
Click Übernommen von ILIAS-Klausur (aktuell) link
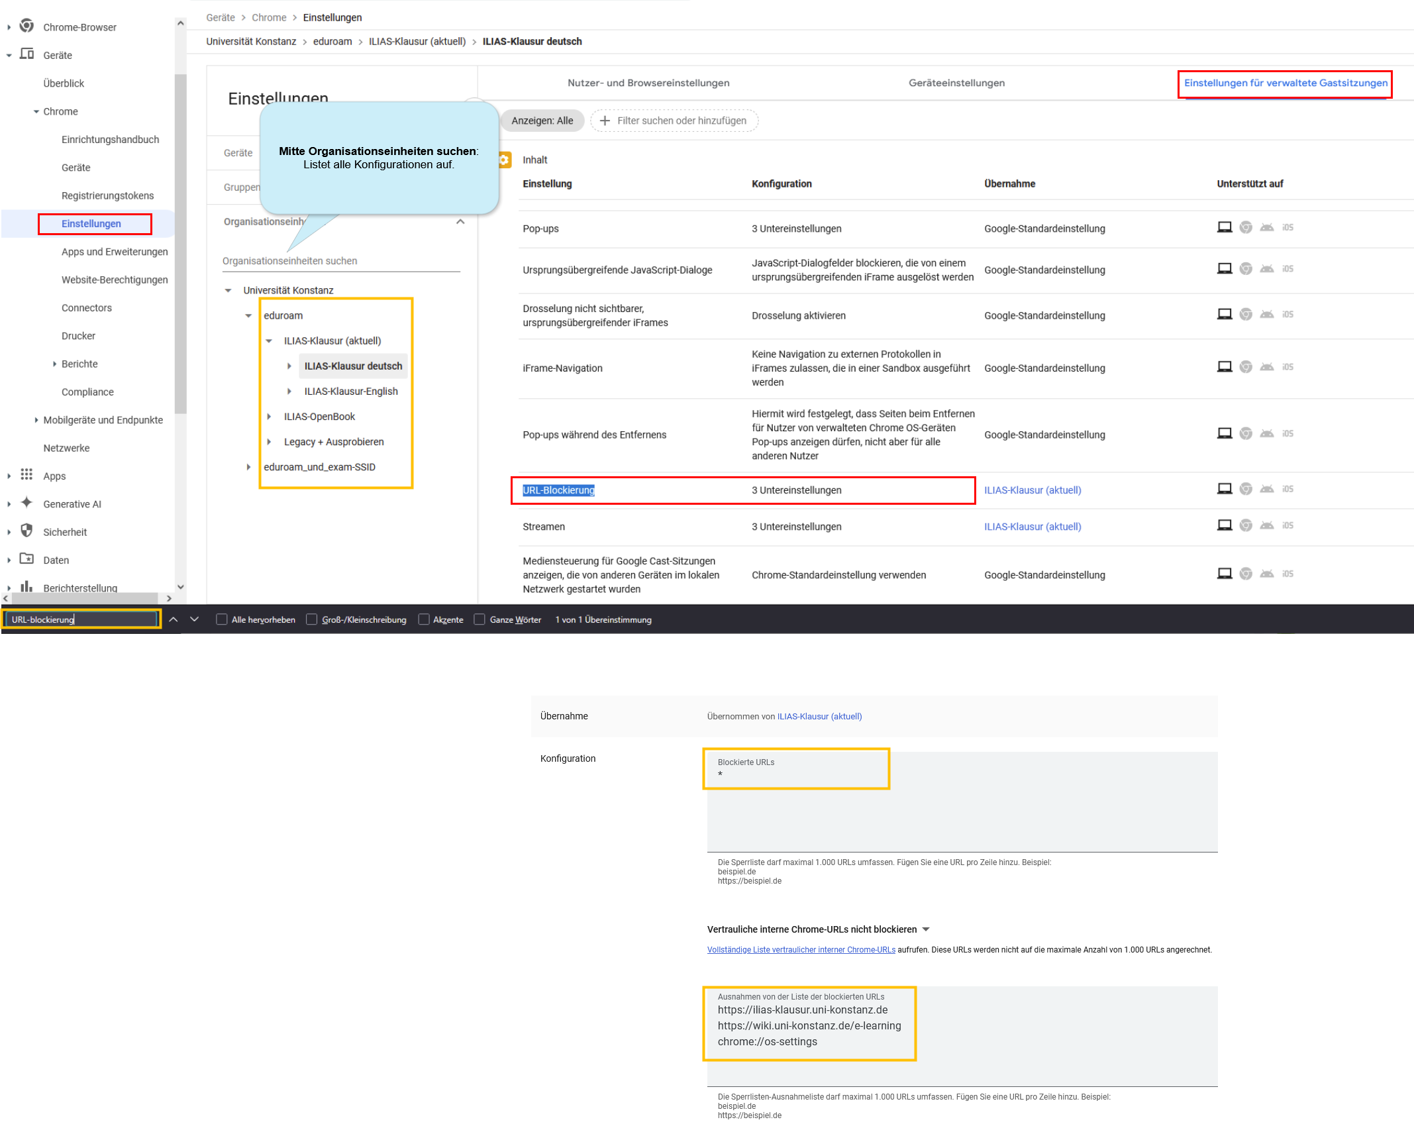coord(819,716)
